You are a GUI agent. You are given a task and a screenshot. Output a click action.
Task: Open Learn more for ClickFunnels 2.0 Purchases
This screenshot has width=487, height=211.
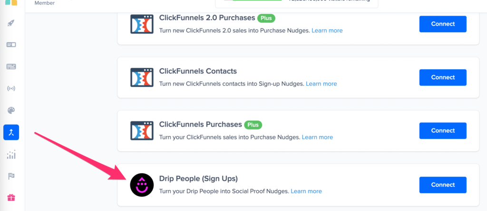327,30
